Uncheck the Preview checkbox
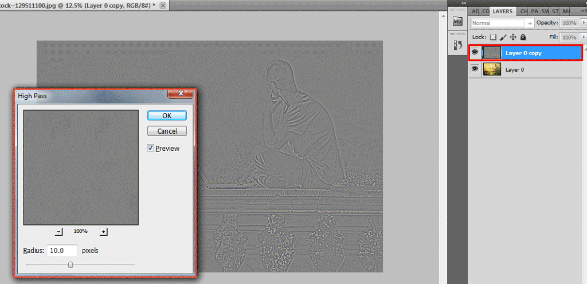Screen dimensions: 587x284 tap(151, 148)
